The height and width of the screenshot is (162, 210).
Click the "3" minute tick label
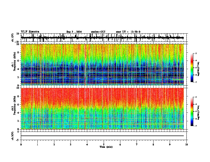pyautogui.click(x=71, y=145)
